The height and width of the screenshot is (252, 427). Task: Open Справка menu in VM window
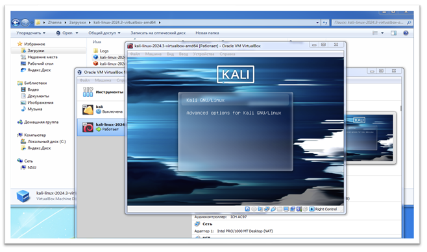coord(227,54)
